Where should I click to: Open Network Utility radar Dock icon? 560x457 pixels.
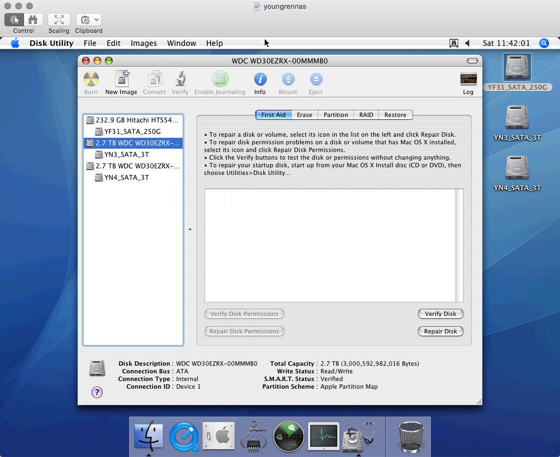[x=289, y=436]
